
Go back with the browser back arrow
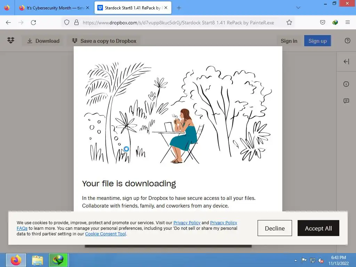(8, 23)
